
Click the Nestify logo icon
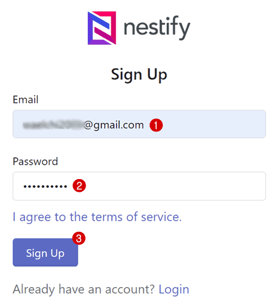102,28
